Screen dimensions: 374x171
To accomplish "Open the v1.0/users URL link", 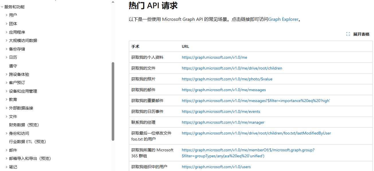I will pyautogui.click(x=216, y=167).
